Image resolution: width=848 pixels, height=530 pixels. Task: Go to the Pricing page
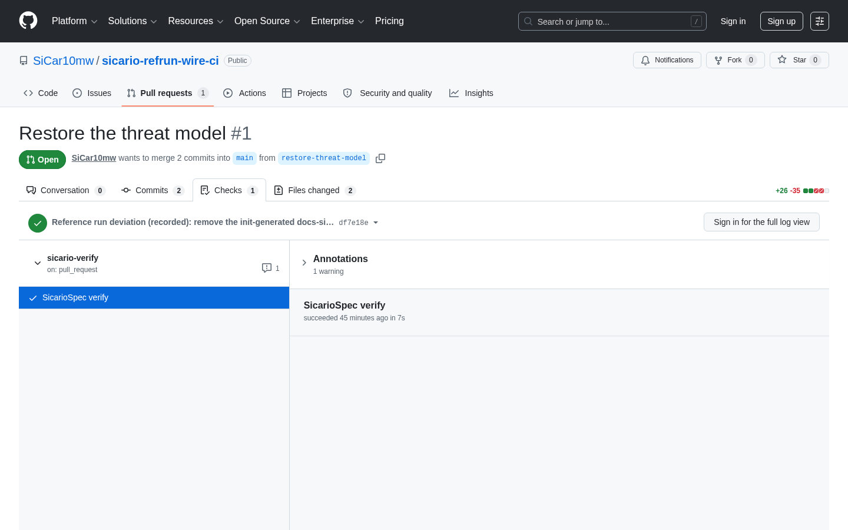pos(389,21)
